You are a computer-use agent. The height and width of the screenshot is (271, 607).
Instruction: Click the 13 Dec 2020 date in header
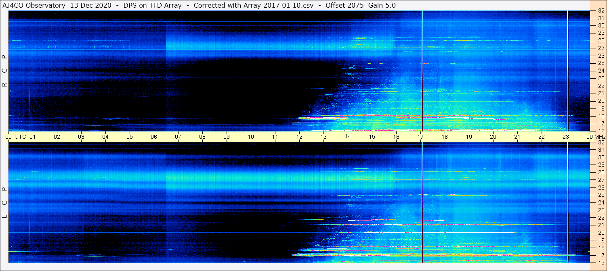click(91, 5)
